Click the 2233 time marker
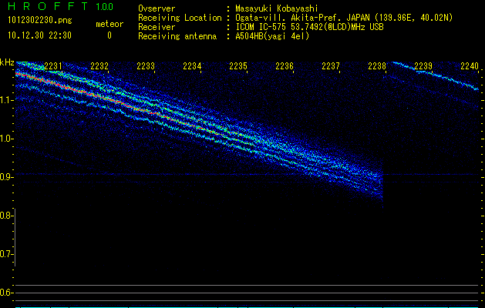This screenshot has width=485, height=308. click(x=146, y=66)
